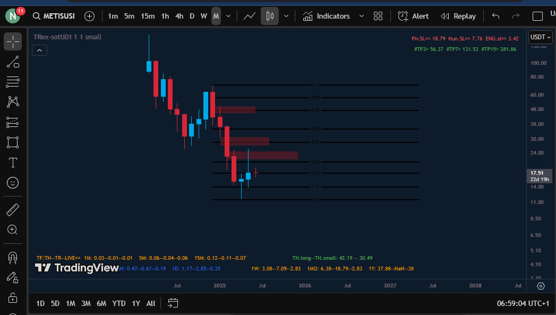Click the red zone at 0.5 level
The height and width of the screenshot is (315, 556).
point(245,141)
